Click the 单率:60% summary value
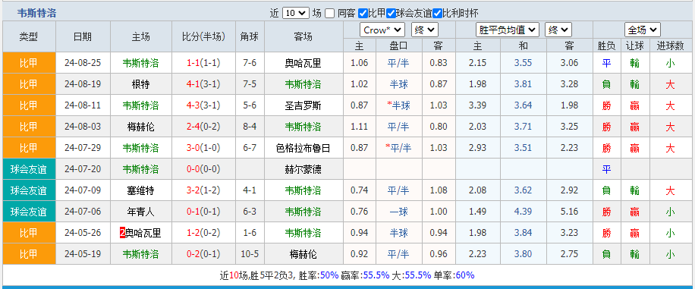The height and width of the screenshot is (289, 695). (454, 275)
